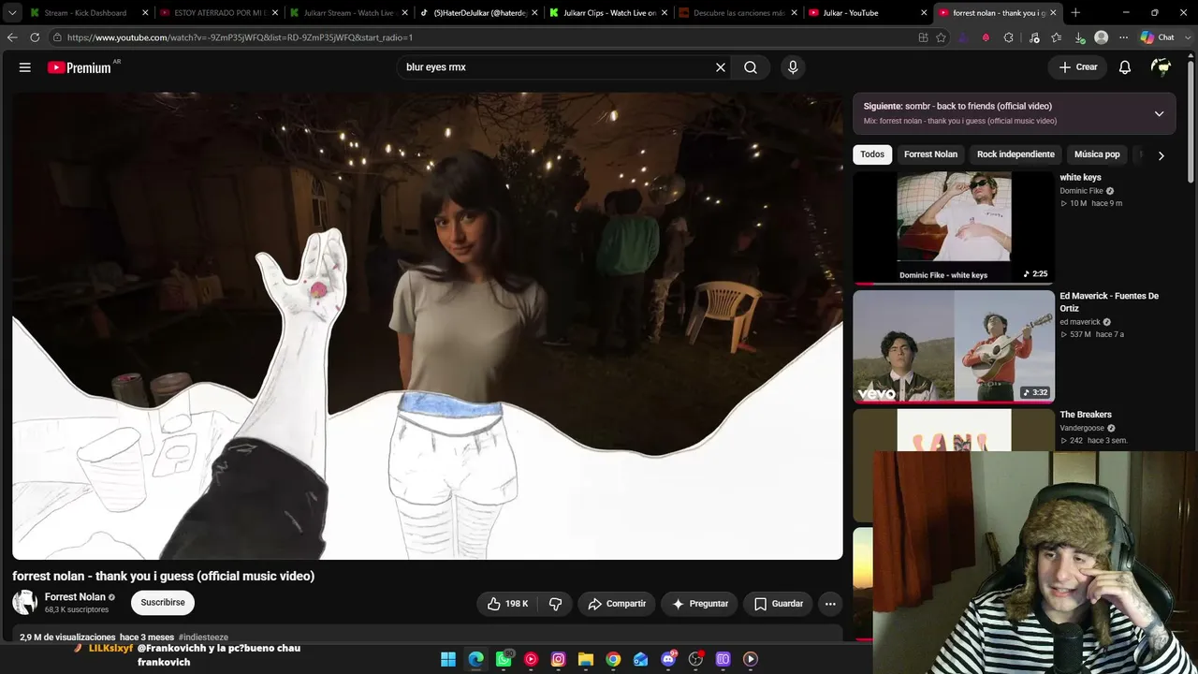Start voice search with the microphone
The width and height of the screenshot is (1198, 674).
point(793,67)
